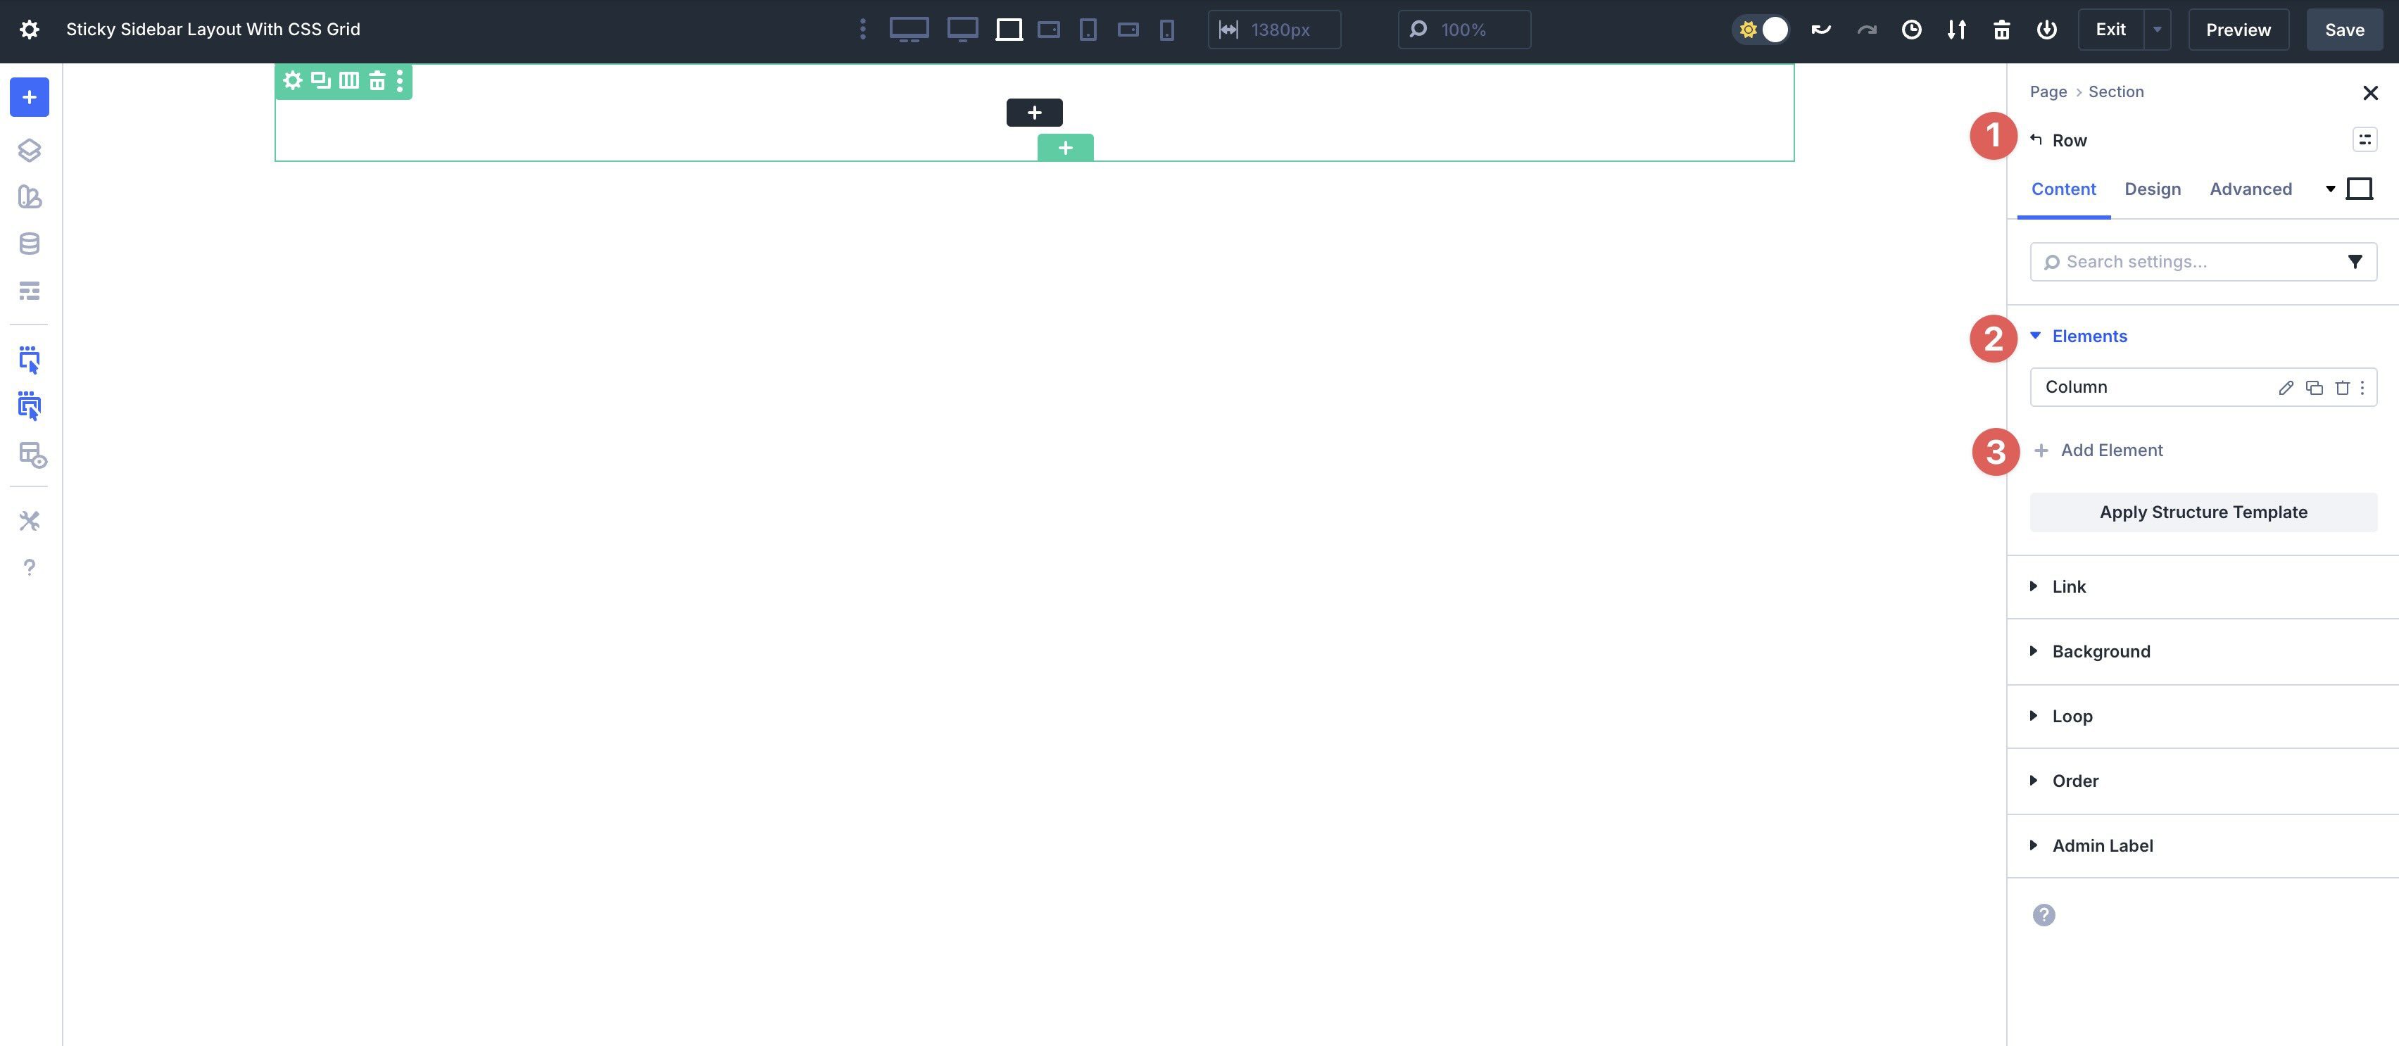Viewport: 2399px width, 1046px height.
Task: Open the Structure layers panel icon
Action: (x=29, y=149)
